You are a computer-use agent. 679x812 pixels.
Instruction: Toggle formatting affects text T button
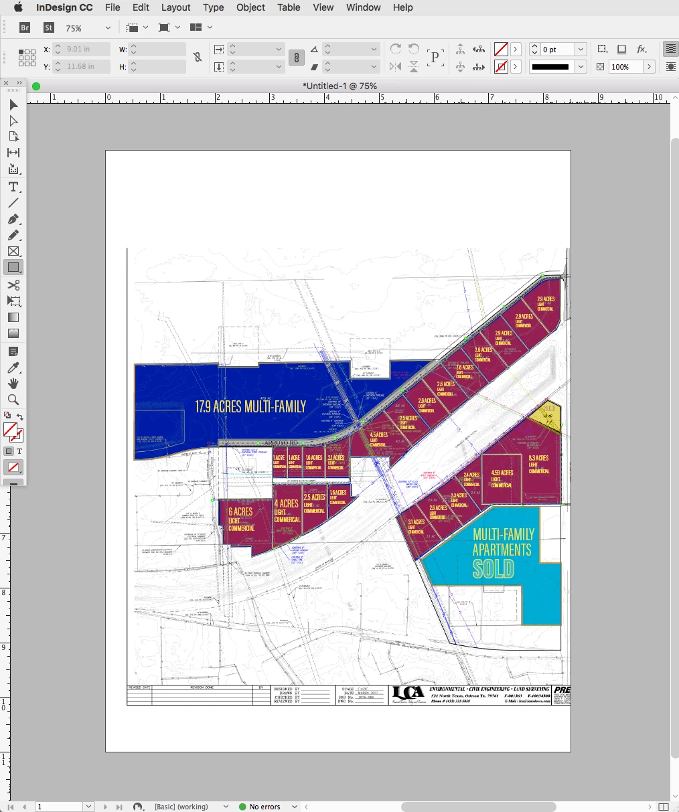coord(19,451)
